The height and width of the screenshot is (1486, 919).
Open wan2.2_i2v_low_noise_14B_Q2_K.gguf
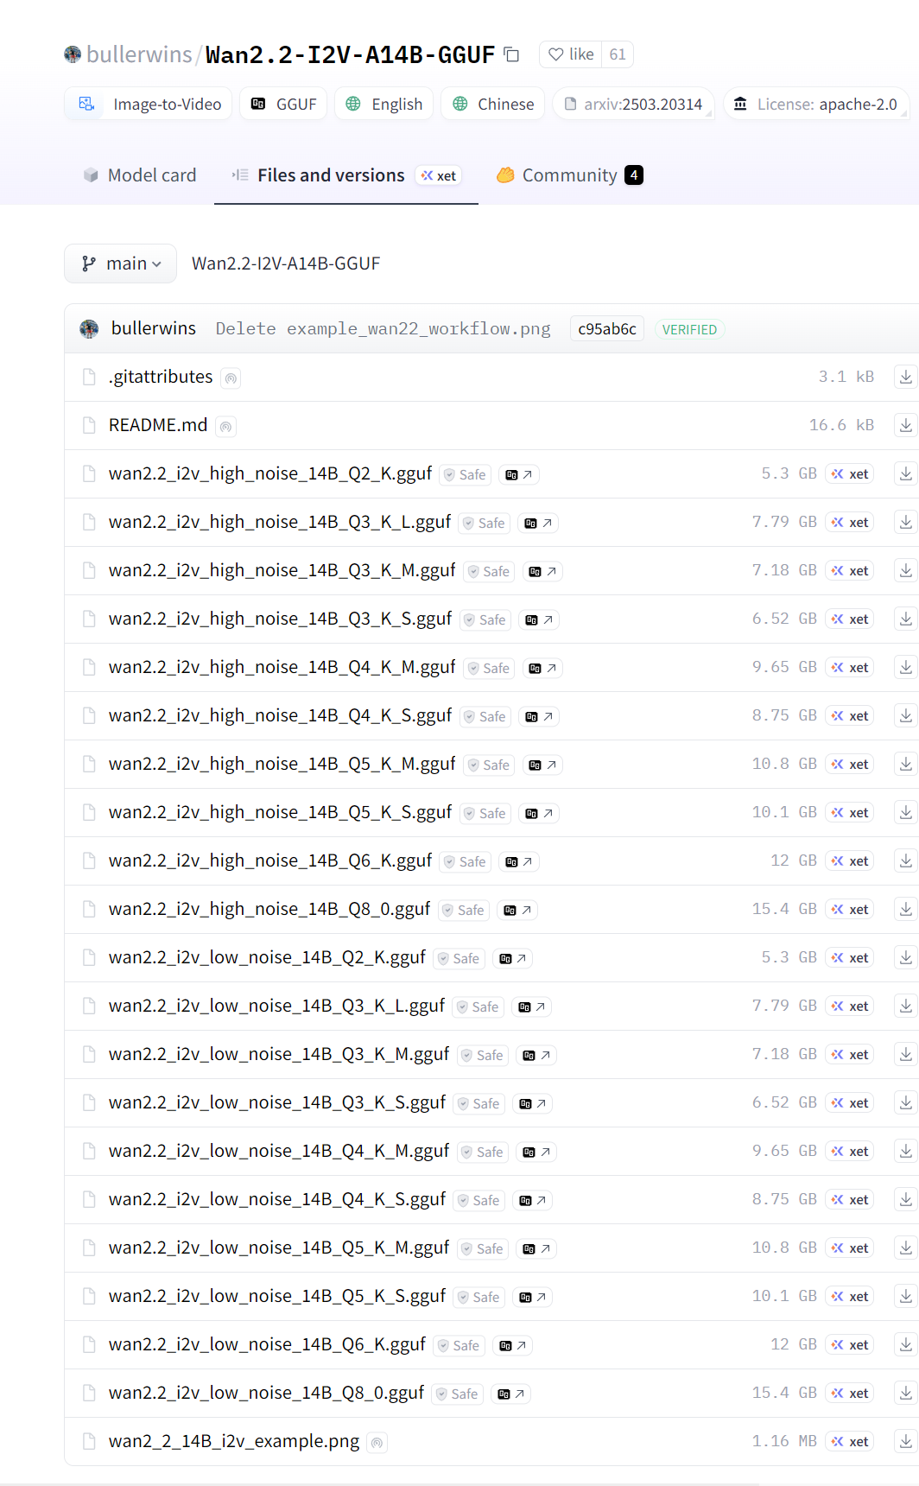click(267, 957)
